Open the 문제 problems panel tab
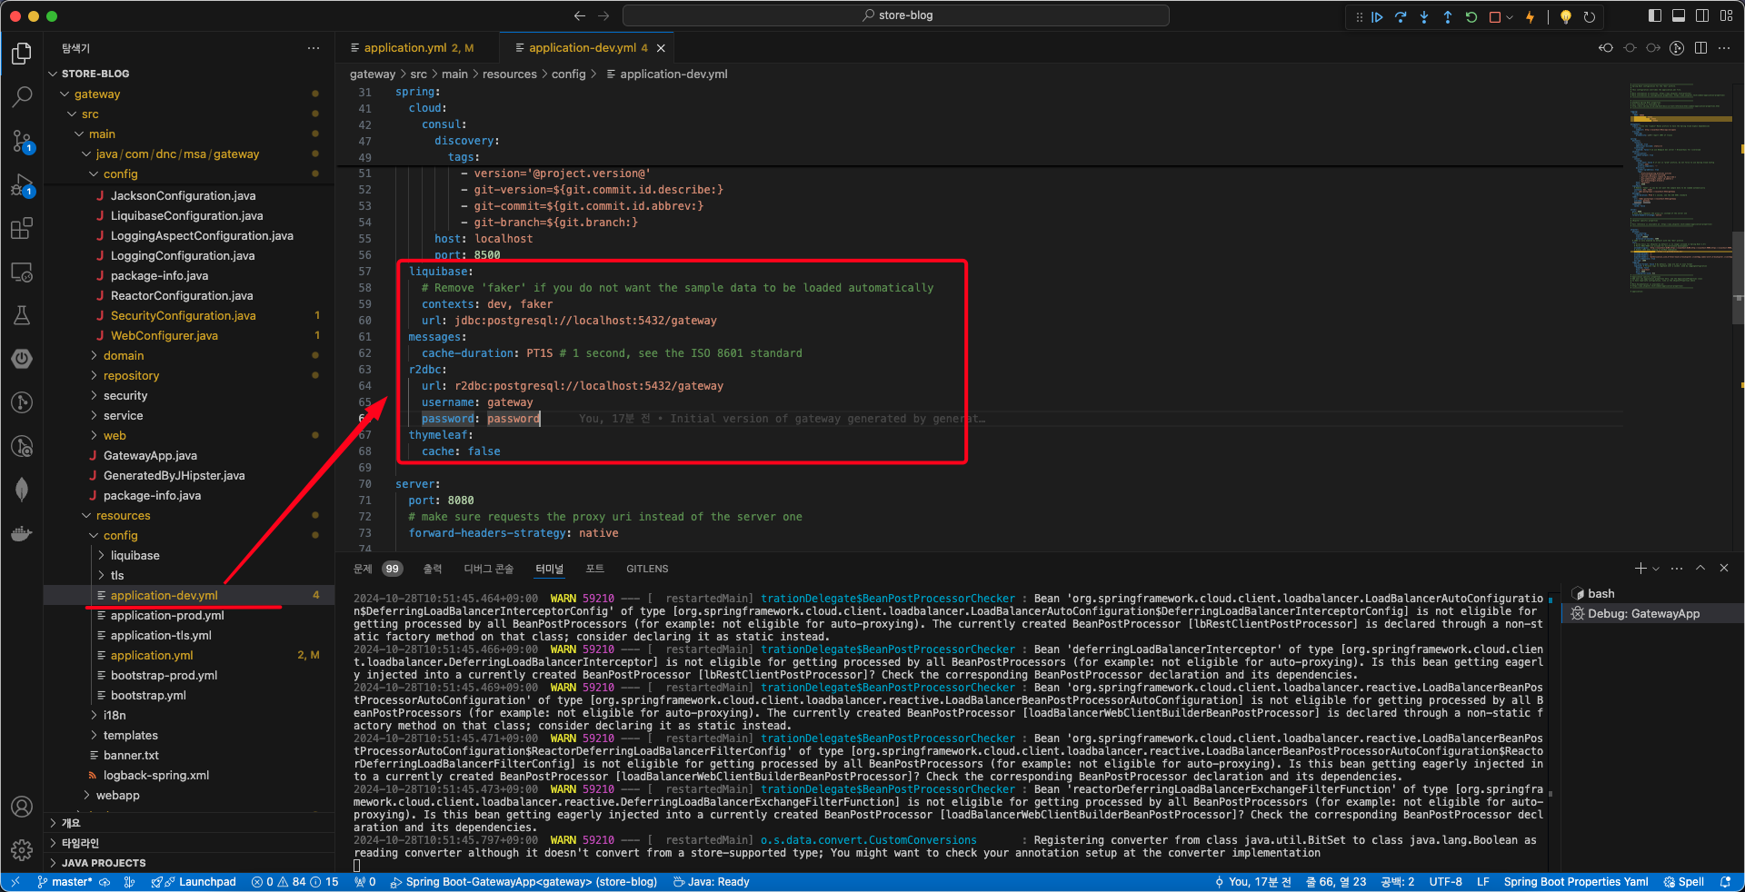The height and width of the screenshot is (892, 1745). [x=377, y=569]
